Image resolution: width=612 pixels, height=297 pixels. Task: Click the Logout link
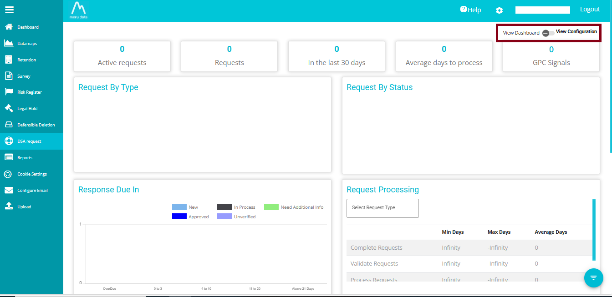[590, 10]
